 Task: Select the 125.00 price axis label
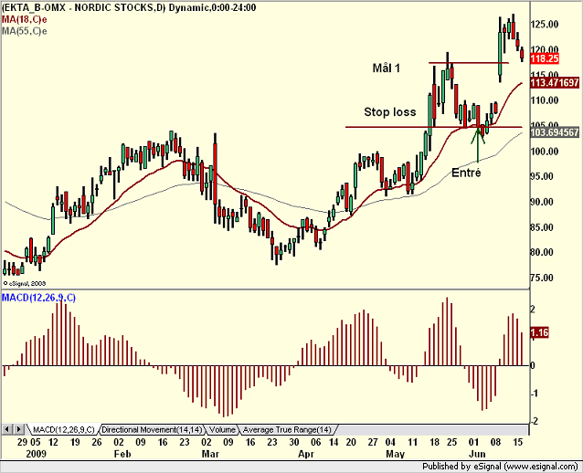click(x=545, y=25)
